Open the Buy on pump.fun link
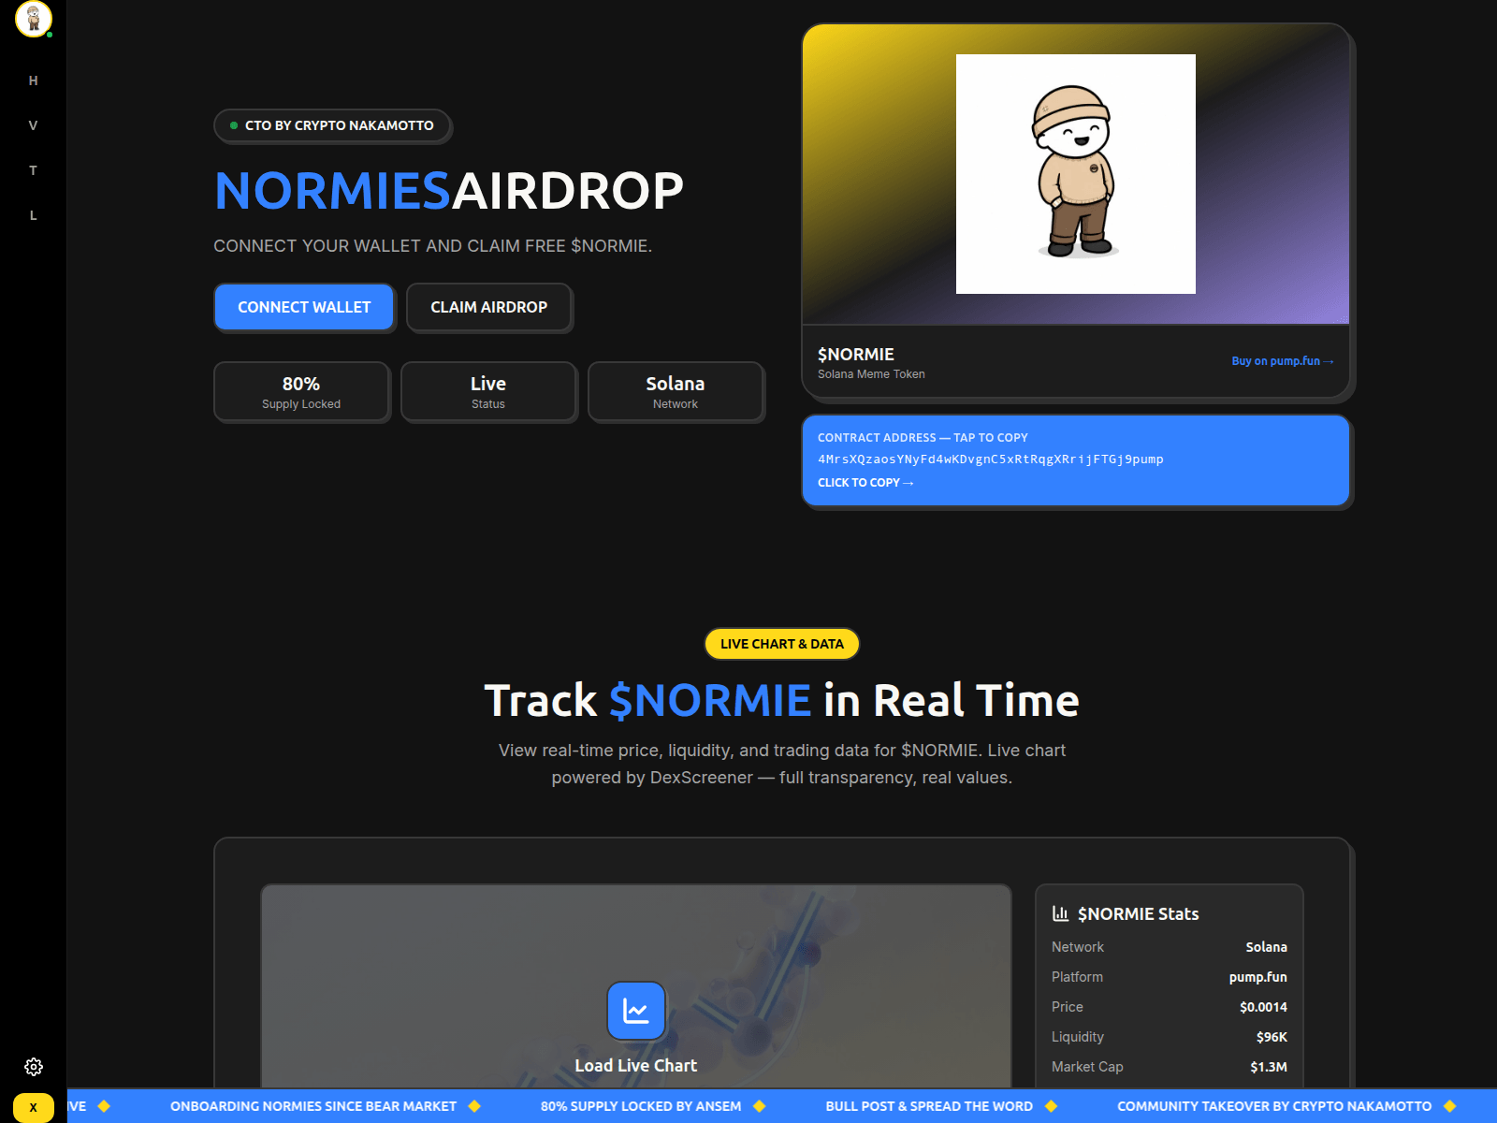 [x=1283, y=361]
